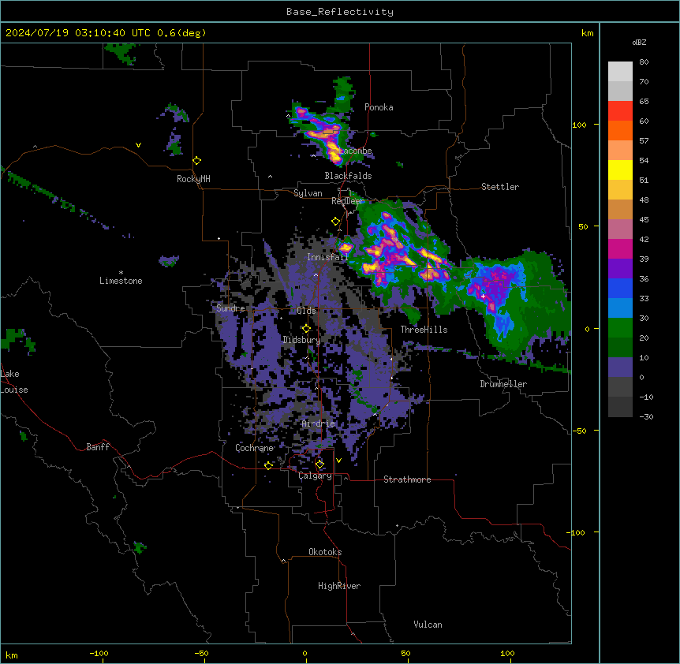Select the HighRiver label
The width and height of the screenshot is (680, 664).
tap(339, 586)
